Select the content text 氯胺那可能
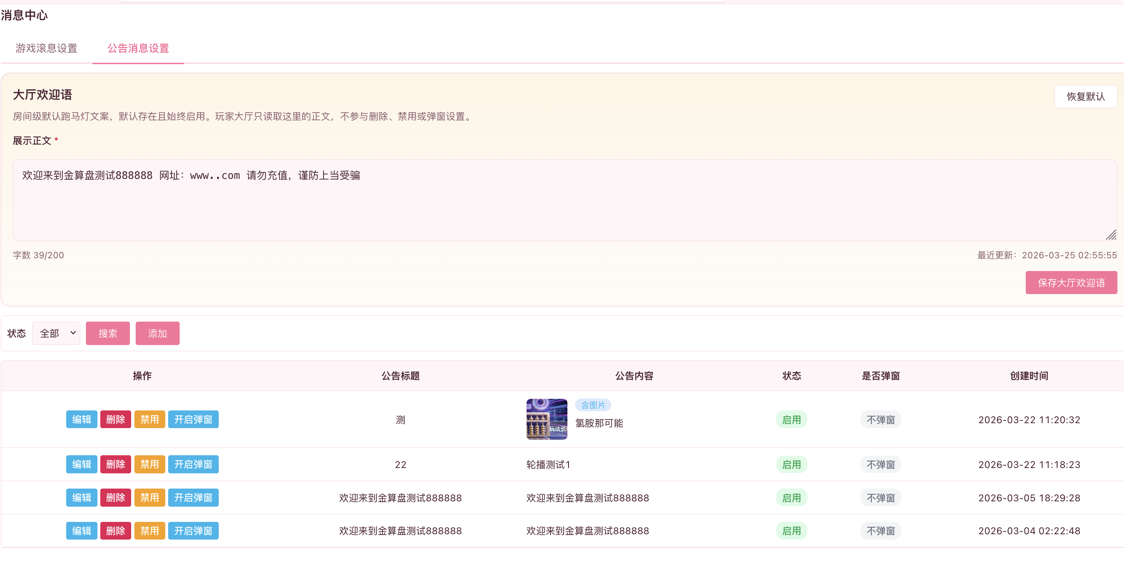 [x=599, y=423]
